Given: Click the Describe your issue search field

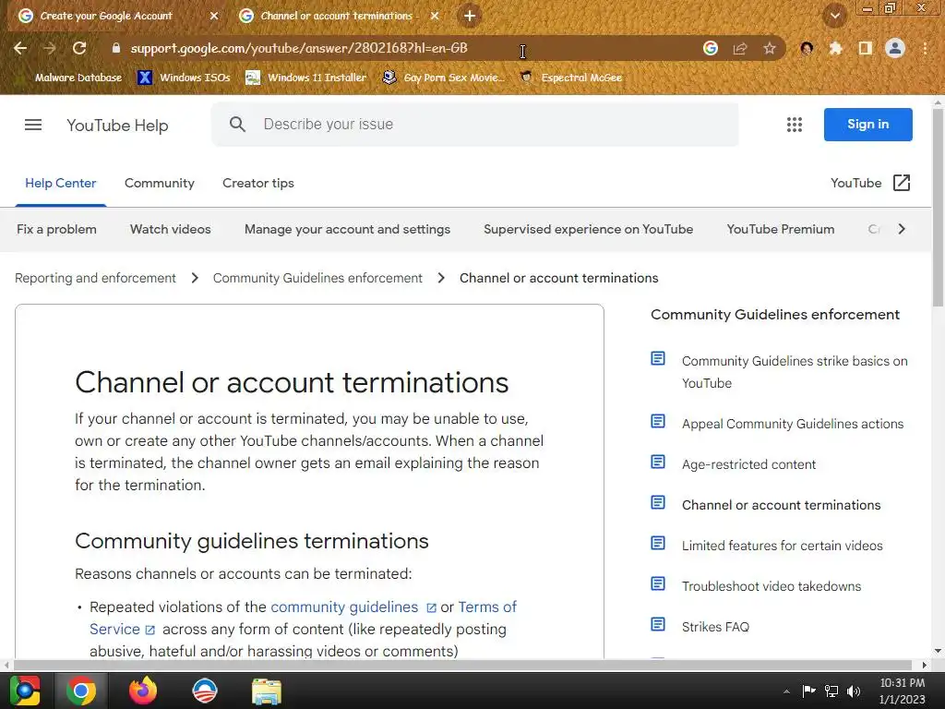Looking at the screenshot, I should point(475,125).
